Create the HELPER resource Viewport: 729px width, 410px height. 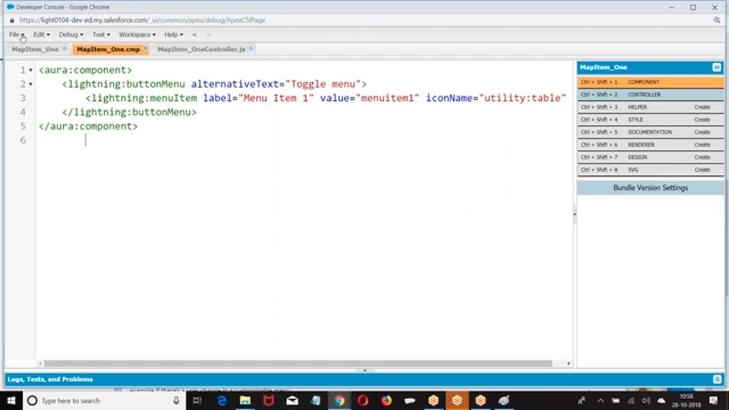702,107
